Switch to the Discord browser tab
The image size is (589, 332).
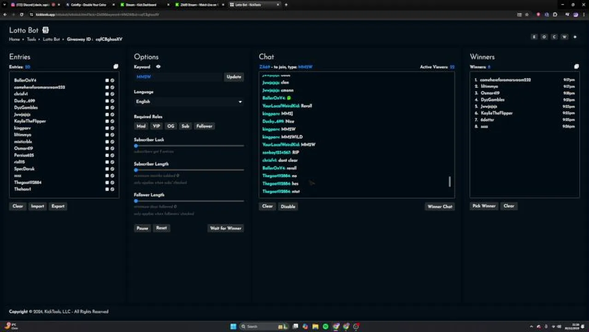31,5
